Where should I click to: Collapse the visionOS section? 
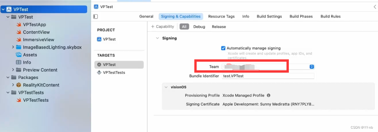coord(166,87)
